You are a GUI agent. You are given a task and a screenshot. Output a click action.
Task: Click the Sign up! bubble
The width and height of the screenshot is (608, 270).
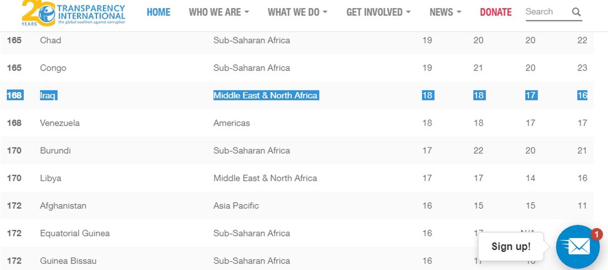pyautogui.click(x=511, y=246)
